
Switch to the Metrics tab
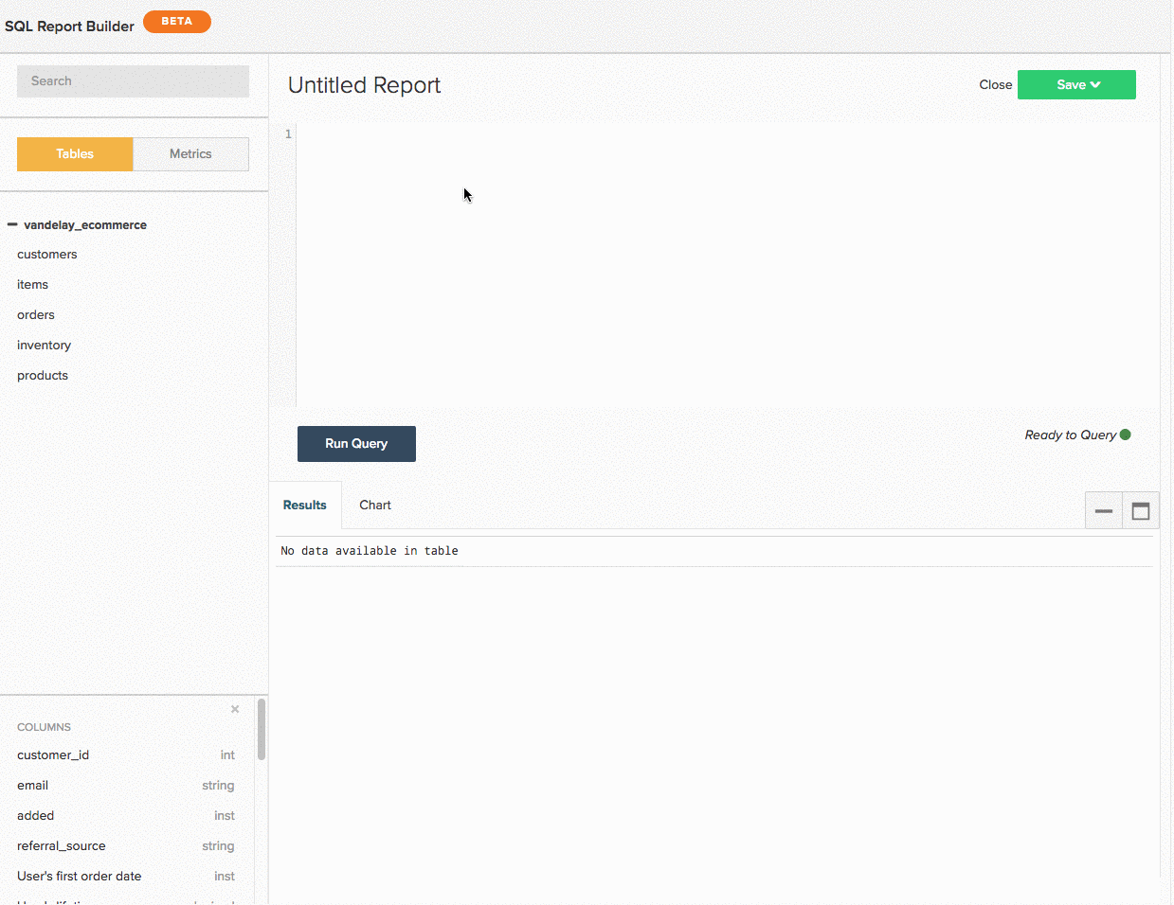pos(190,154)
